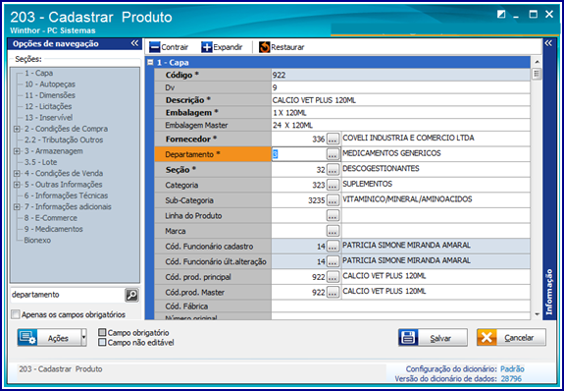Enable Apenas os campos obrigatórios checkbox
Viewport: 564px width, 391px height.
pyautogui.click(x=15, y=314)
